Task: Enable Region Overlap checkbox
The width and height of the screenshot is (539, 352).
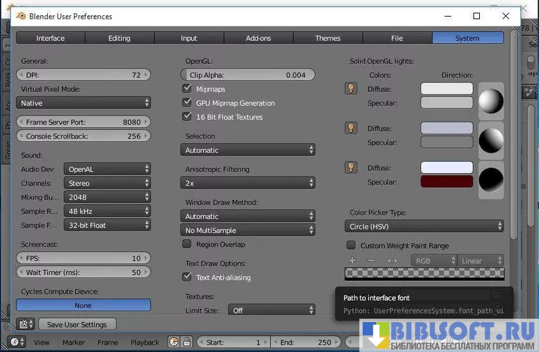Action: point(187,244)
